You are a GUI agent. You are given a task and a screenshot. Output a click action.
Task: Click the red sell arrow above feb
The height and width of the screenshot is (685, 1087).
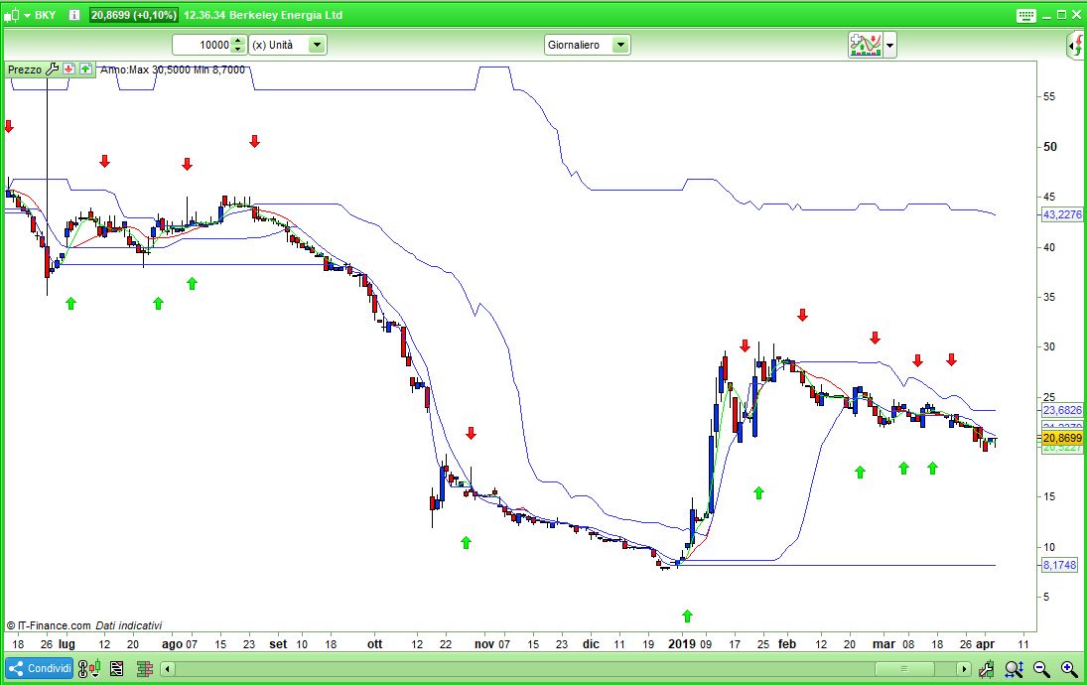click(x=802, y=315)
